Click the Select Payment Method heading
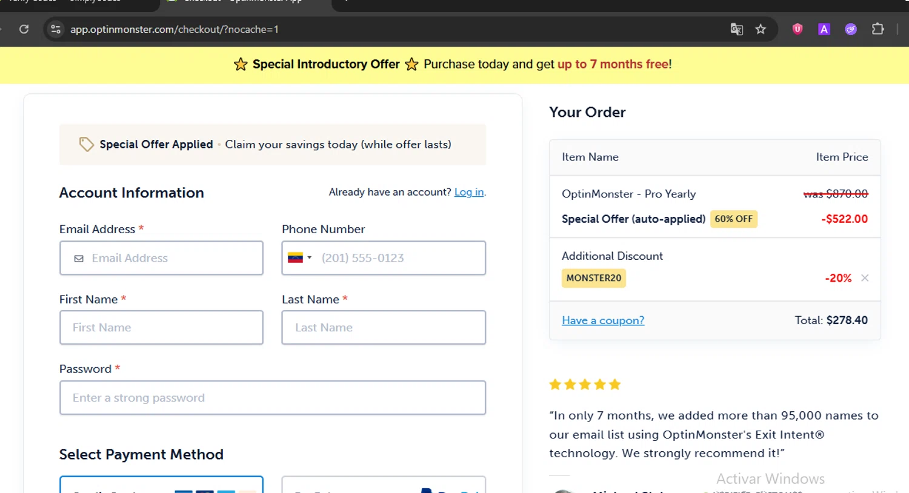909x493 pixels. (x=141, y=454)
